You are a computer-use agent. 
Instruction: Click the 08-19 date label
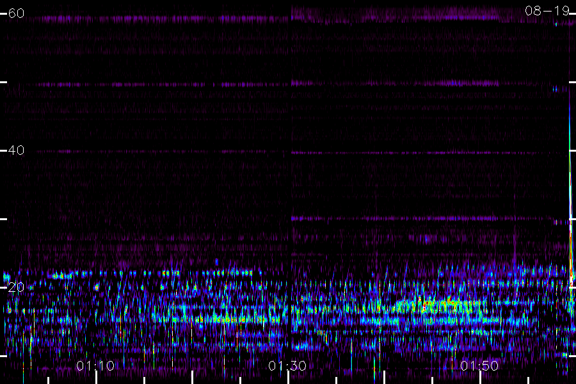coord(547,11)
